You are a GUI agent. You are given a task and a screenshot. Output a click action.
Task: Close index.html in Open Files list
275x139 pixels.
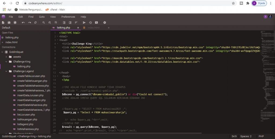pyautogui.click(x=2, y=42)
